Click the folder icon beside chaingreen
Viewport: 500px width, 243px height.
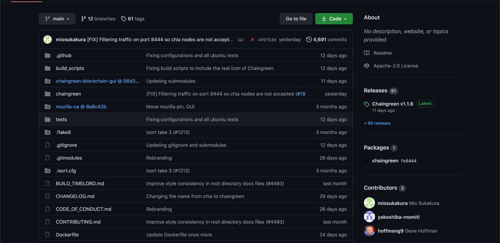[48, 94]
